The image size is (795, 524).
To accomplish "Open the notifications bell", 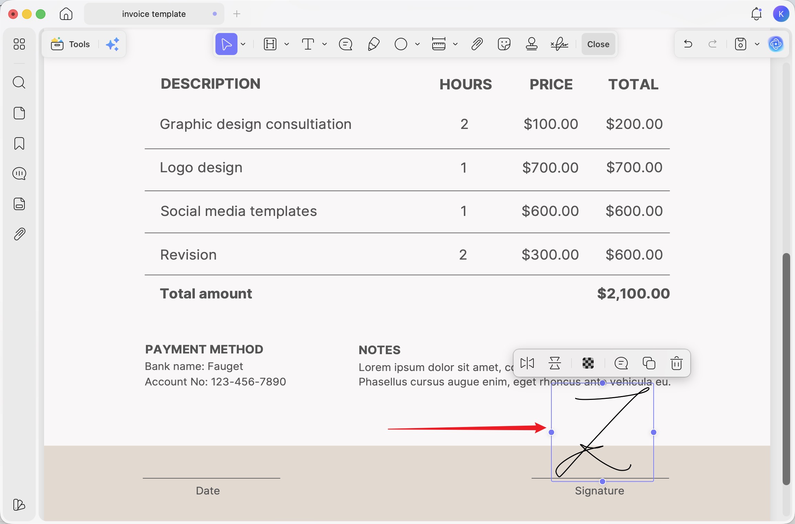I will (756, 14).
